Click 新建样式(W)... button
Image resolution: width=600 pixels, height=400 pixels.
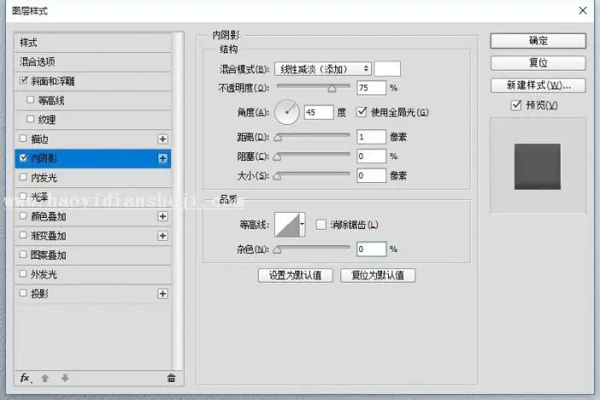tap(538, 85)
